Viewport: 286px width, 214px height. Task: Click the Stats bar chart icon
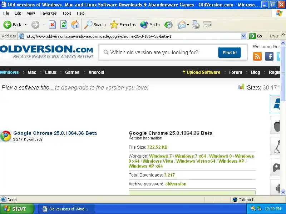(241, 87)
